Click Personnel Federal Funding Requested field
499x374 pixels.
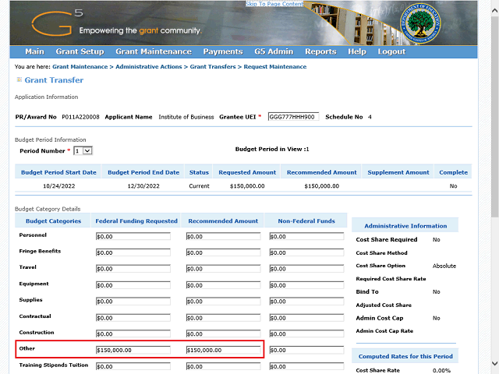pyautogui.click(x=133, y=237)
